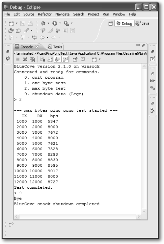The image size is (164, 244).
Task: Open the Navigate menu
Action: pyautogui.click(x=62, y=14)
